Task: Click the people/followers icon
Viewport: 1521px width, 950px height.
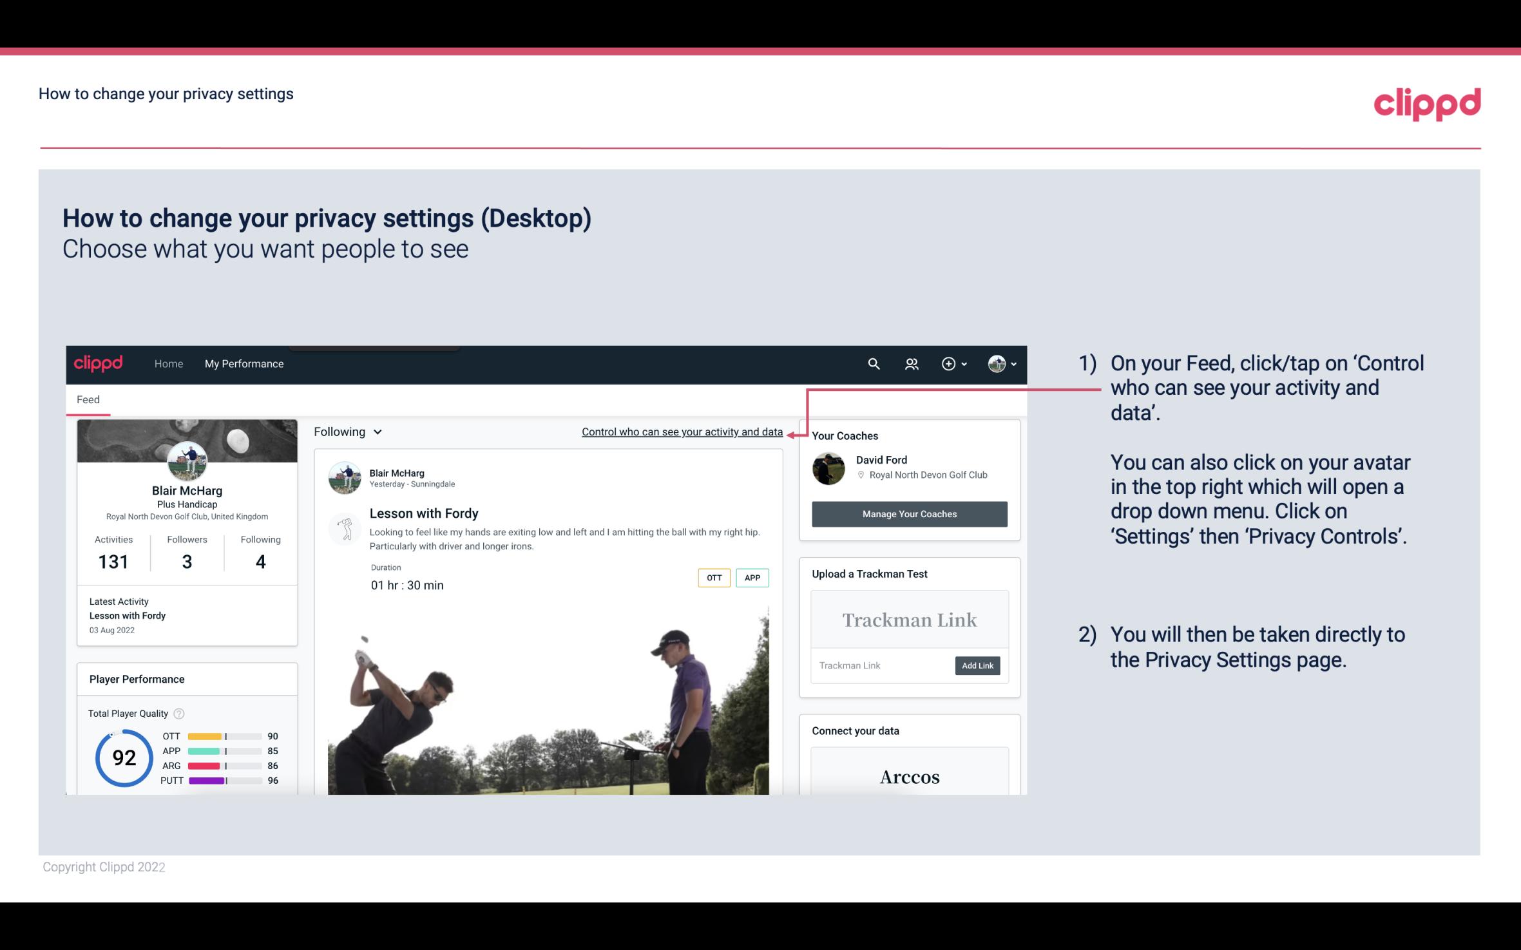Action: (x=910, y=365)
